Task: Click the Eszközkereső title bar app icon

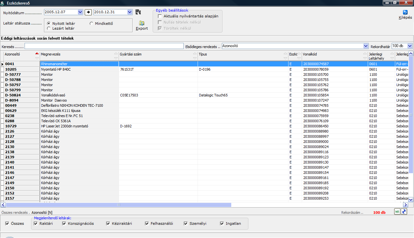Action: coord(3,3)
